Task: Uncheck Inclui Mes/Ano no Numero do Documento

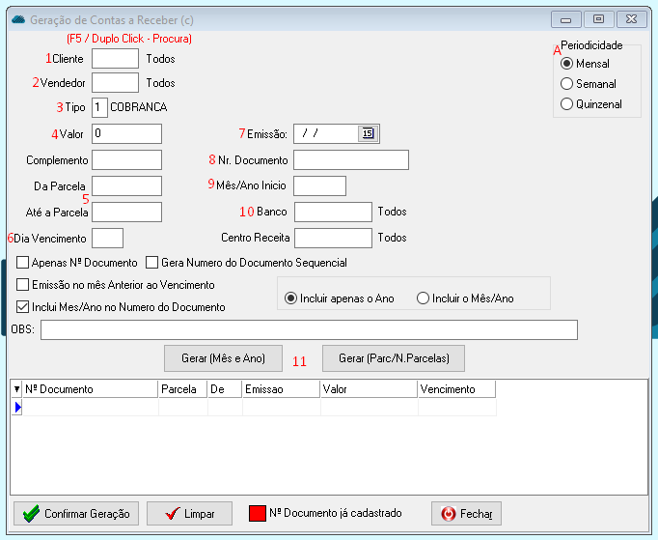Action: point(23,307)
